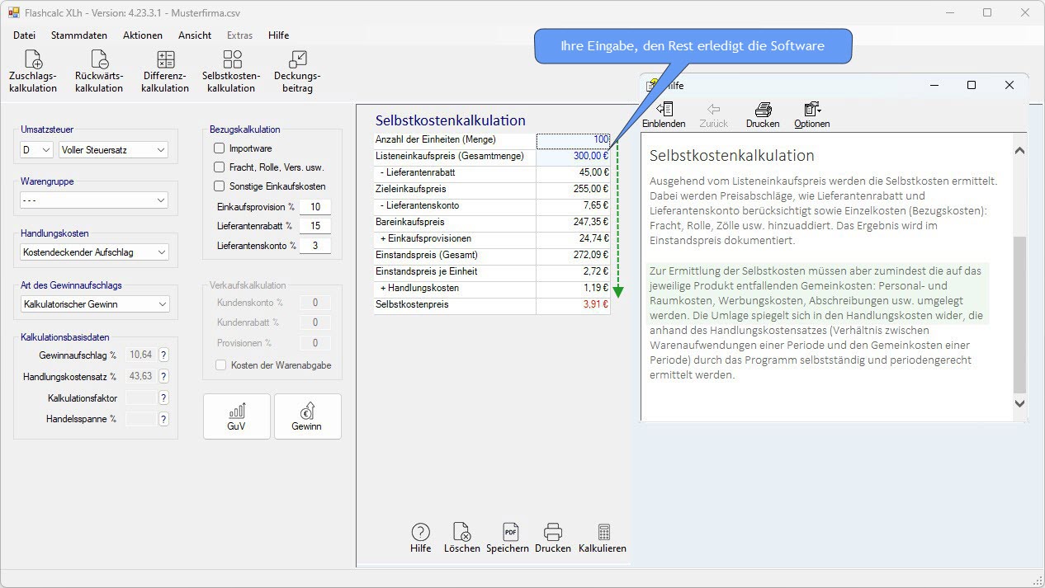Expand the Kalkulatorischer Gewinn dropdown
The image size is (1045, 588).
point(94,304)
